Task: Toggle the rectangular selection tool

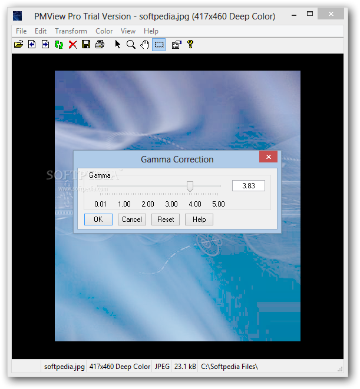Action: 158,45
